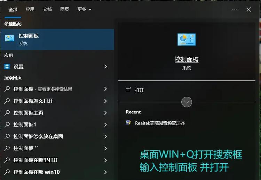The width and height of the screenshot is (261, 180).
Task: Expand arrow for 控制面板1 row
Action: point(105,125)
